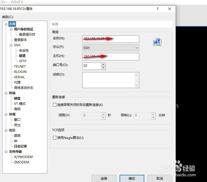This screenshot has height=182, width=207.
Task: Select RLOGIN in the tree
Action: click(x=20, y=72)
